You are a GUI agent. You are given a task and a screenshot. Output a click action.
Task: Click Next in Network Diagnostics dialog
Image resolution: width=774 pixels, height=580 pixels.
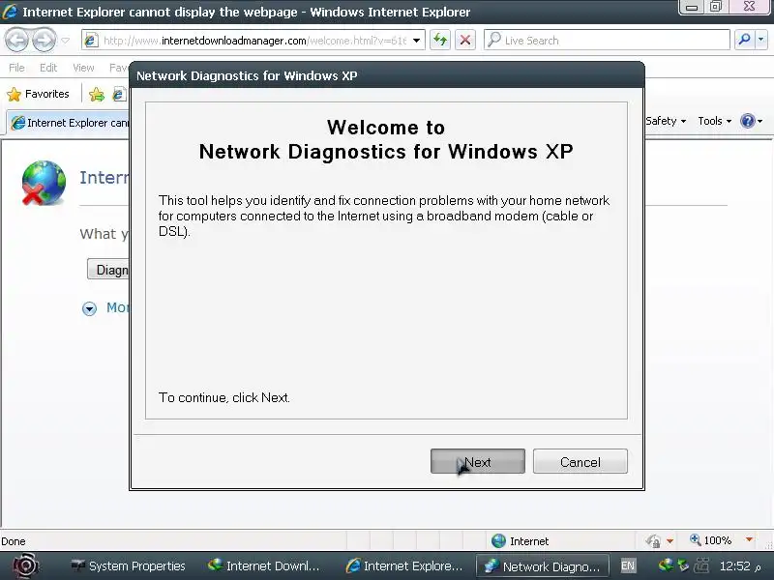pos(477,462)
